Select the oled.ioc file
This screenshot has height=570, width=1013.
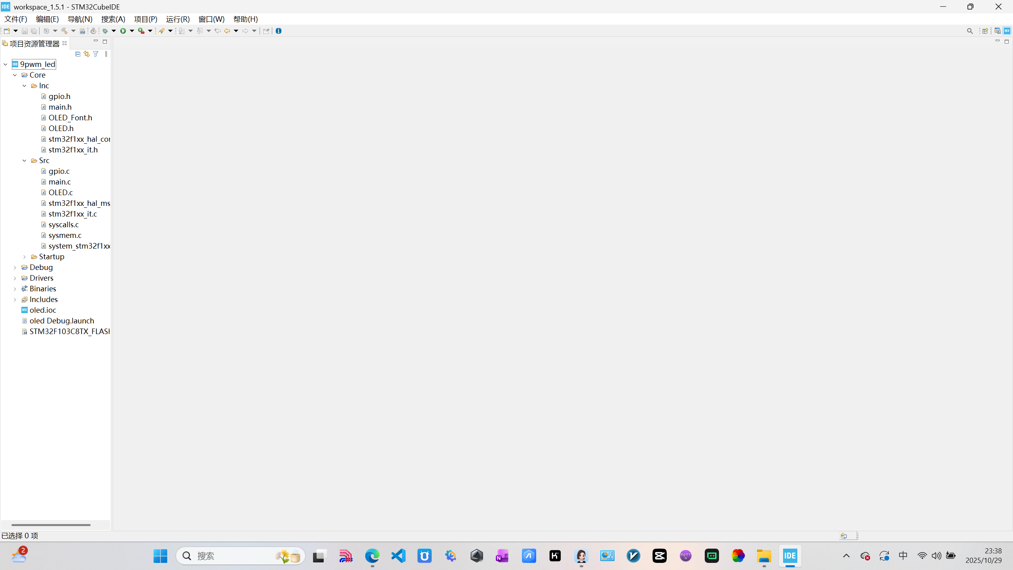[x=43, y=310]
